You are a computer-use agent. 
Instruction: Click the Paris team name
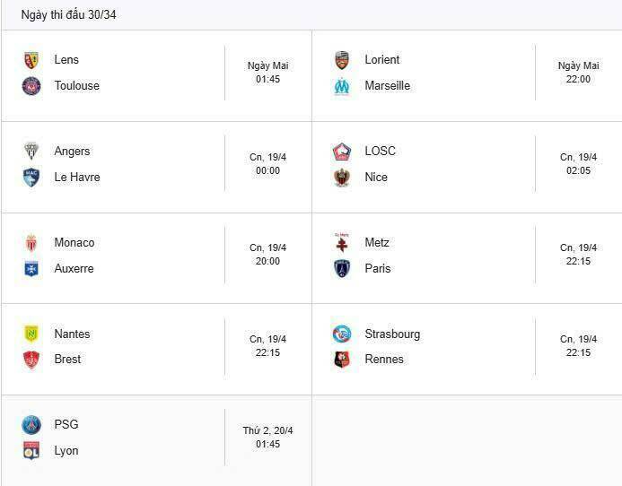[378, 269]
